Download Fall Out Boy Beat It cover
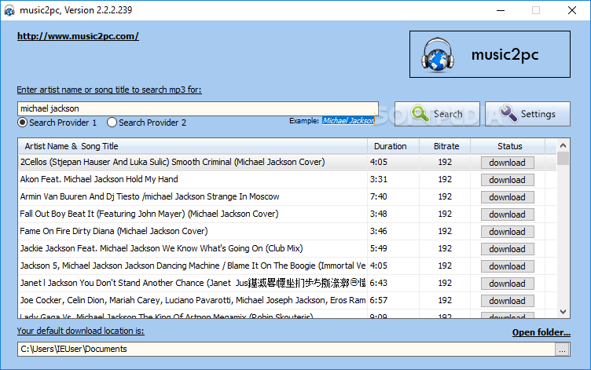Viewport: 591px width, 370px height. click(508, 214)
